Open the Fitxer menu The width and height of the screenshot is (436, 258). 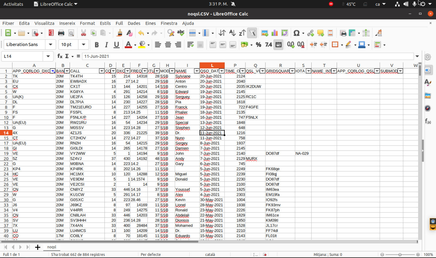[x=8, y=23]
